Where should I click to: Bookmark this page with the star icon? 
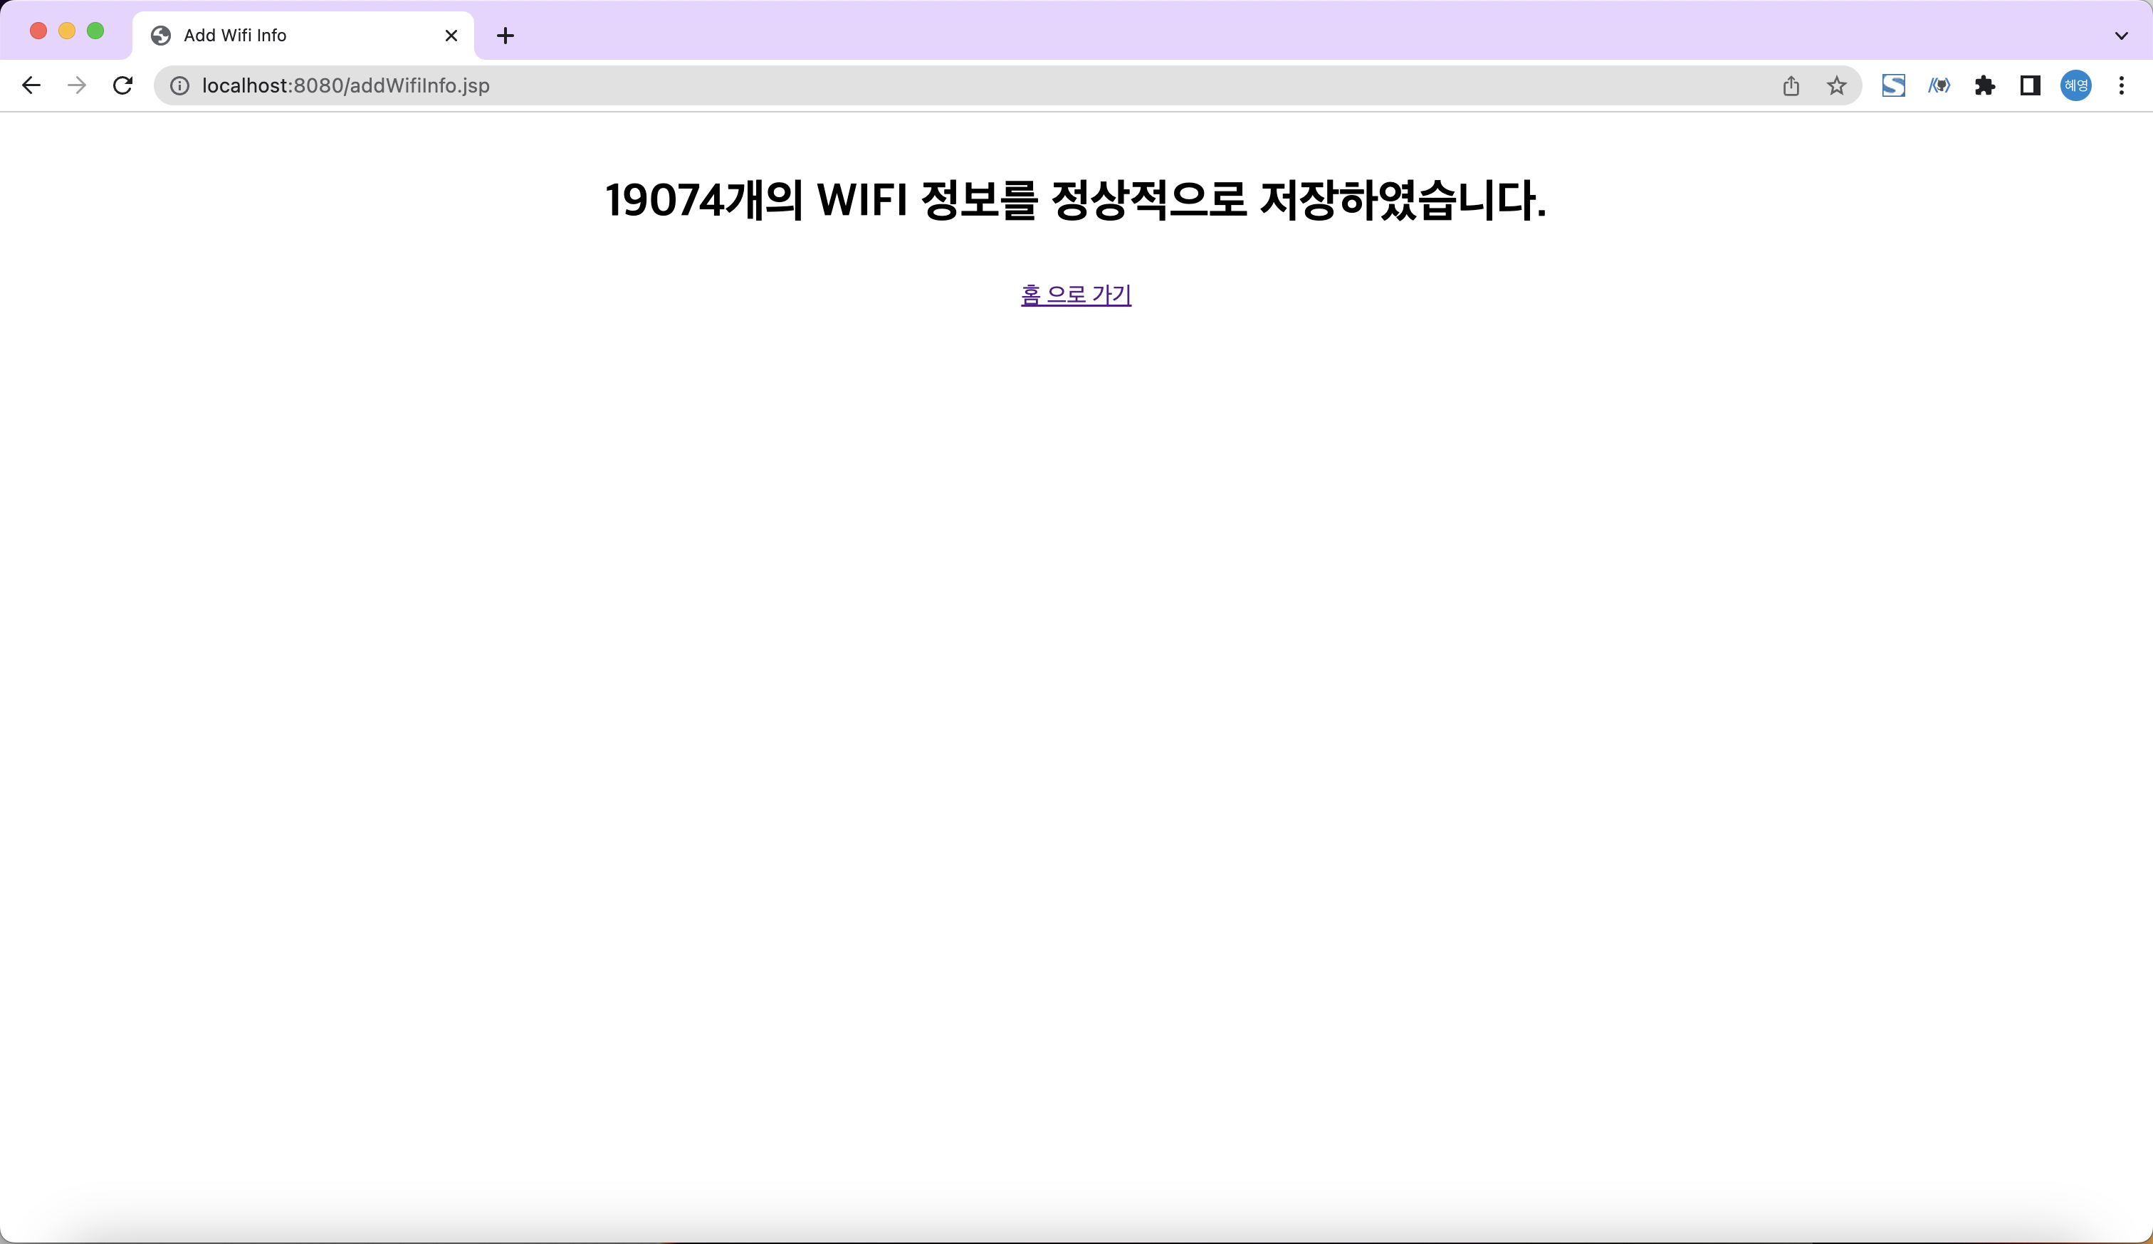click(1837, 85)
